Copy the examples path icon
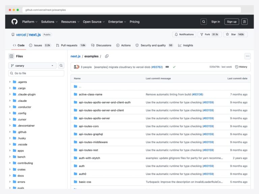Image resolution: width=259 pixels, height=194 pixels. (107, 56)
